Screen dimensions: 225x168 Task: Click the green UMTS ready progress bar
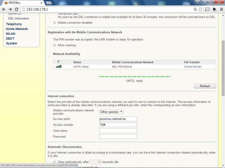(x=135, y=77)
